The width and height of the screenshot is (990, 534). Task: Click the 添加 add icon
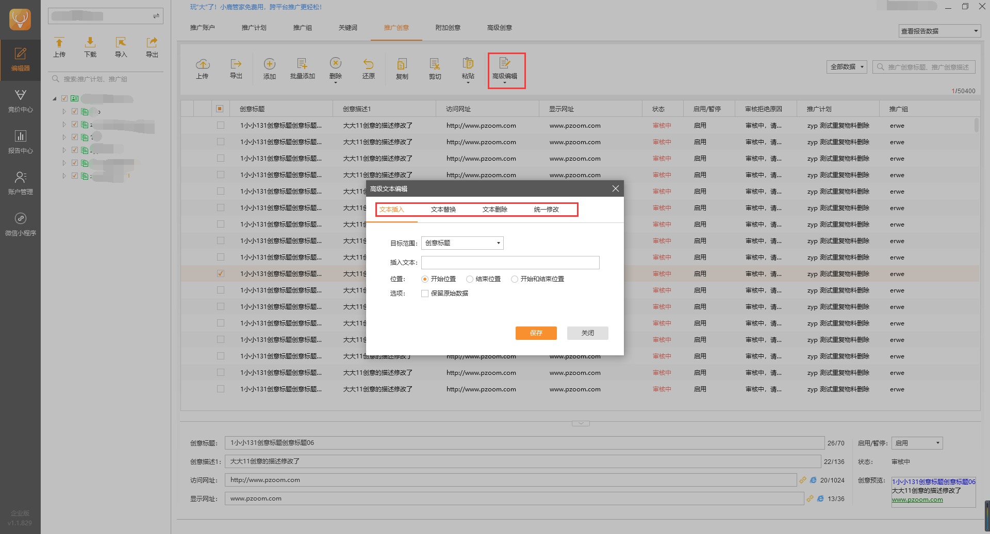pos(270,68)
